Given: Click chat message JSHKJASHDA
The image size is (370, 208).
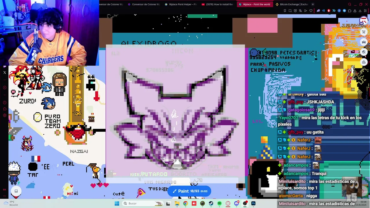Looking at the screenshot, I should point(320,102).
